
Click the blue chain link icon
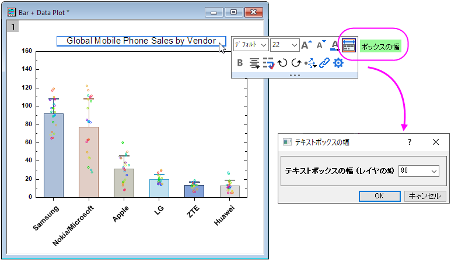324,63
